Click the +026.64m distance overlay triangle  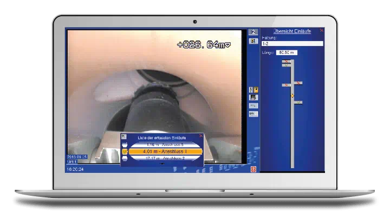click(x=228, y=45)
